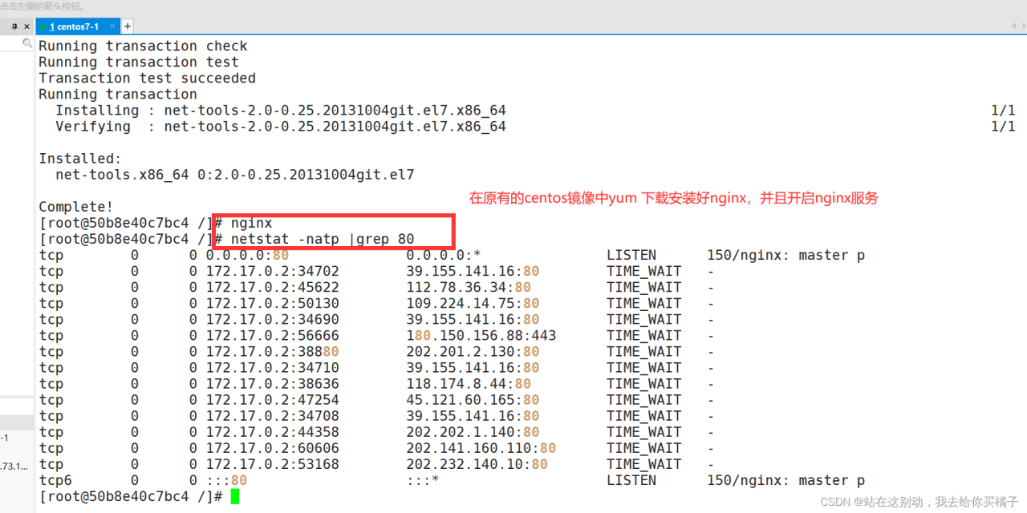The width and height of the screenshot is (1027, 513).
Task: Click the green cursor at the last prompt
Action: point(235,496)
